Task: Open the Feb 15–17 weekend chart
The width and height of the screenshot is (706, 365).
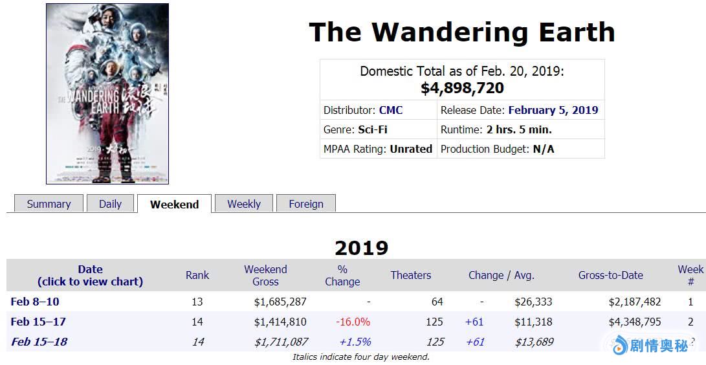Action: tap(38, 322)
